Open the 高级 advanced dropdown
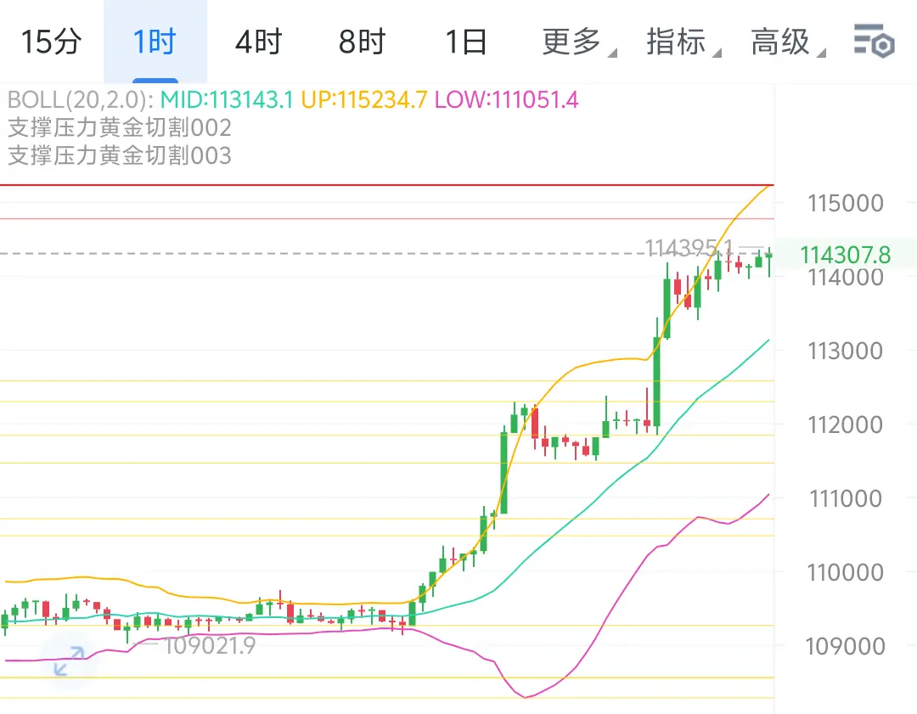This screenshot has height=714, width=917. point(787,42)
